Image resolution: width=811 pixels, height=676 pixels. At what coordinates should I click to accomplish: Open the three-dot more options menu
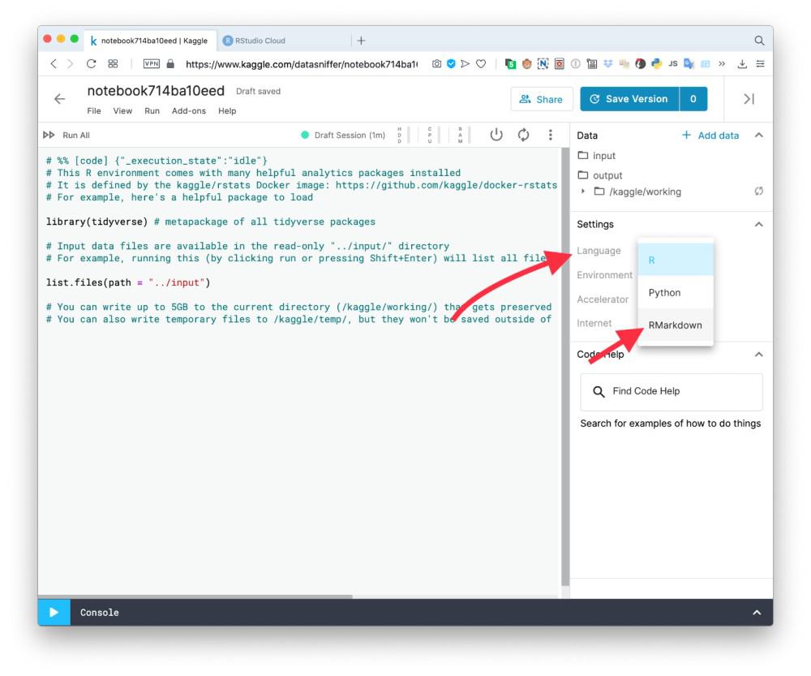(551, 135)
